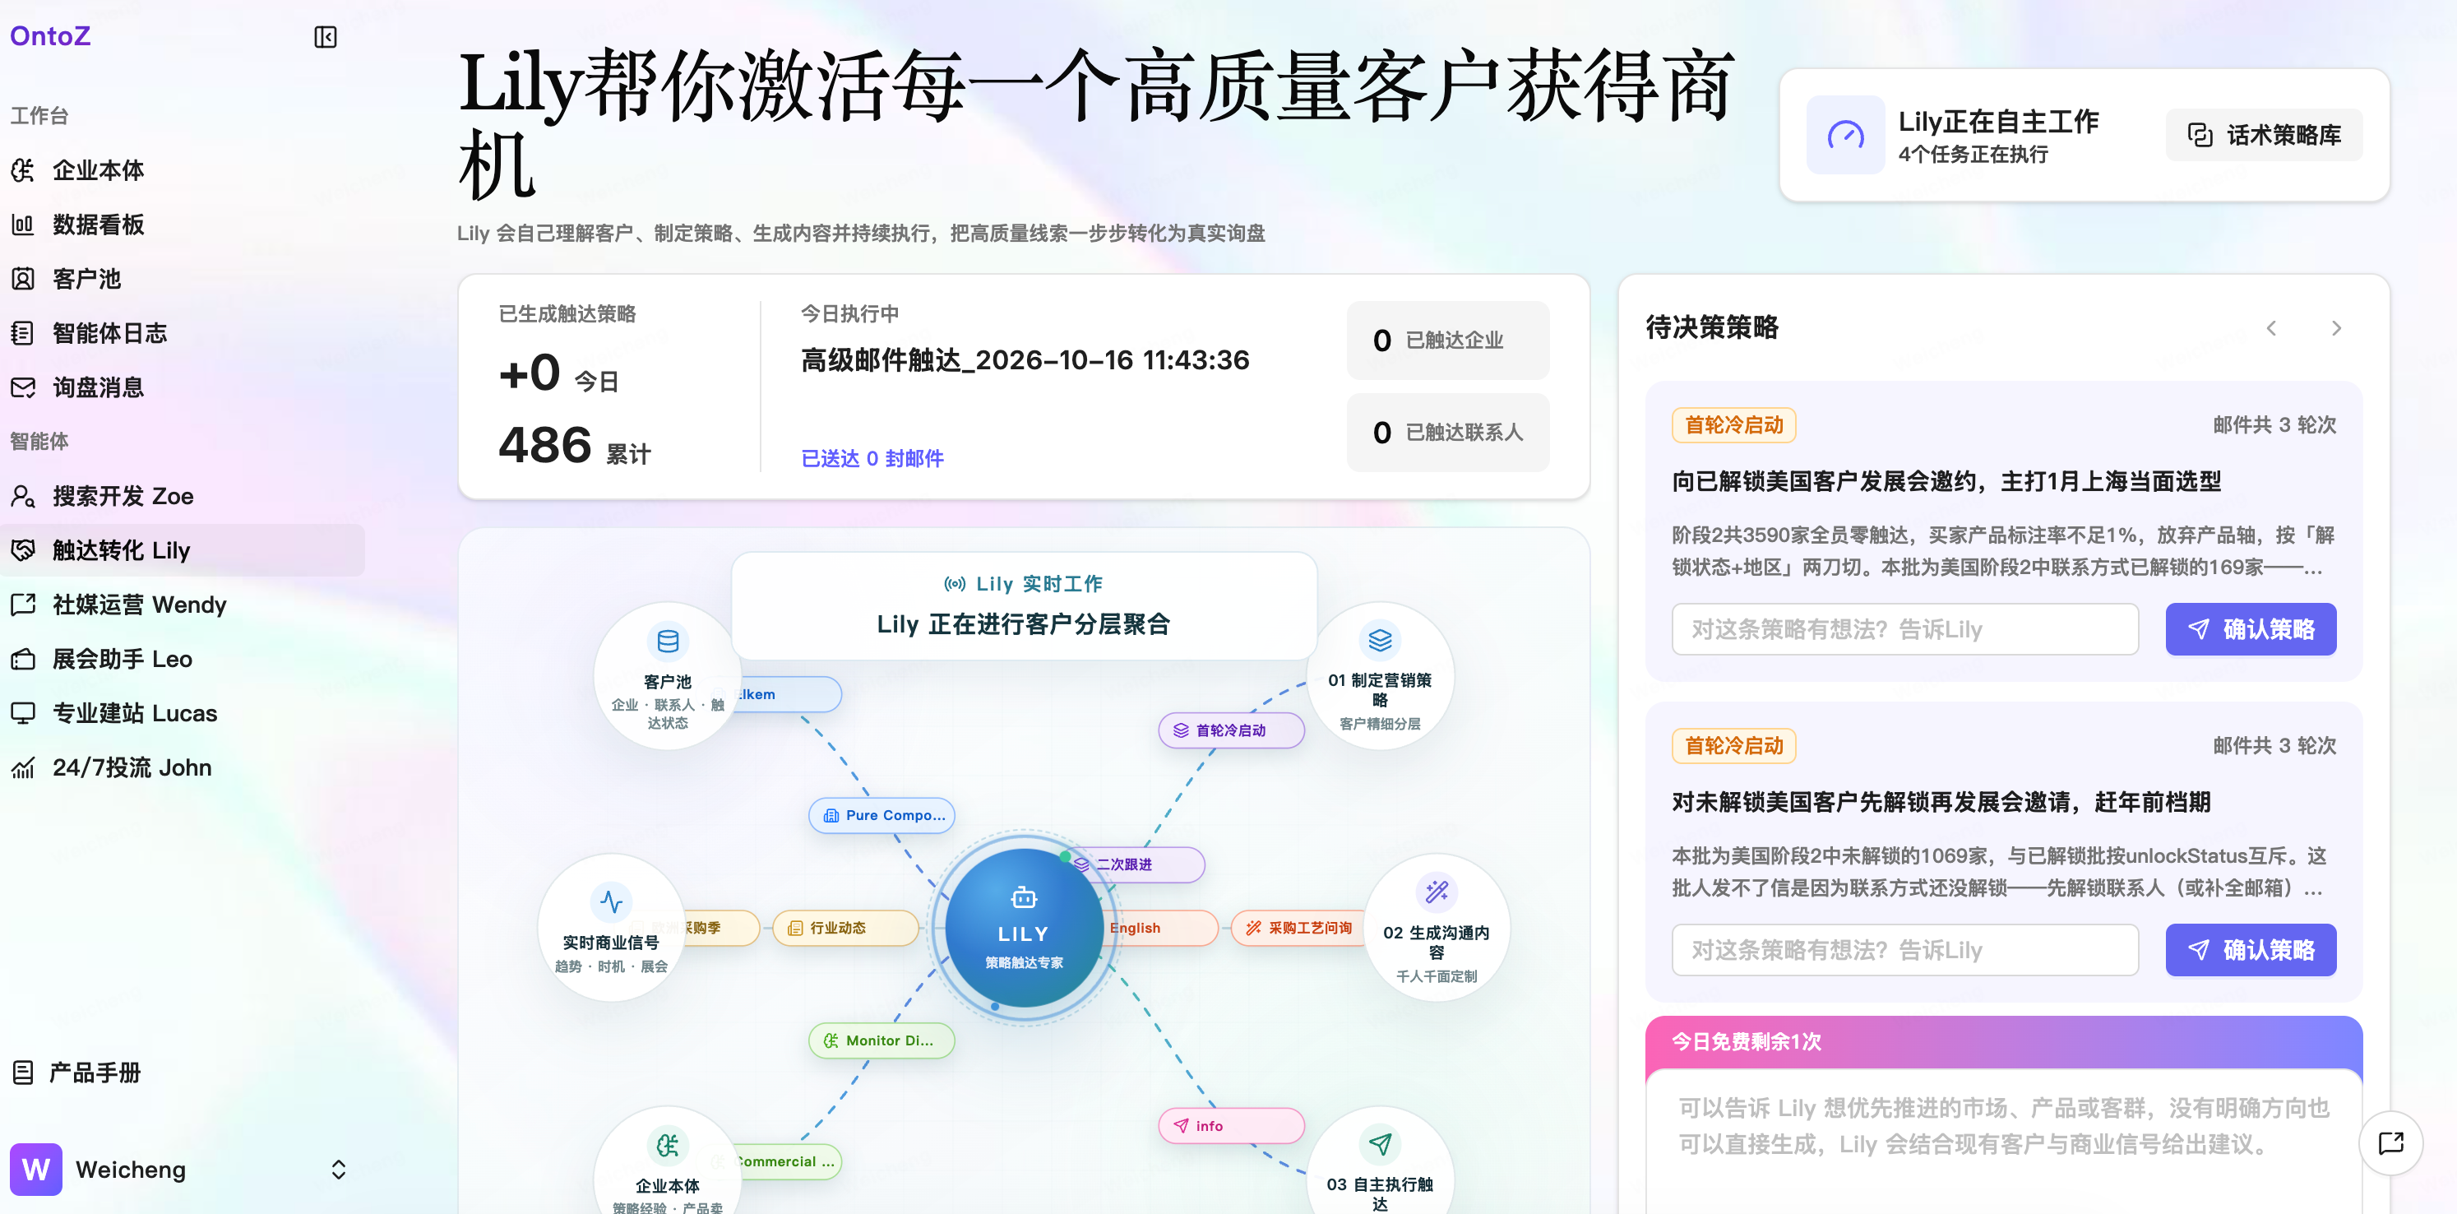Click the 已送达 0 封邮件 link
This screenshot has width=2457, height=1214.
(872, 459)
